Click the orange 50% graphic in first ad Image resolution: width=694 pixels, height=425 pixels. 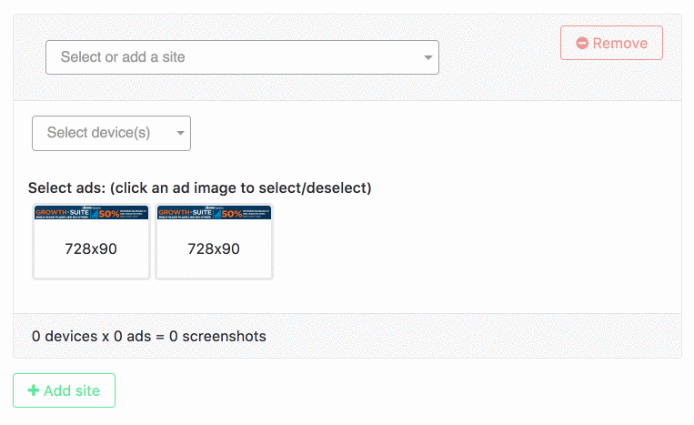[109, 214]
